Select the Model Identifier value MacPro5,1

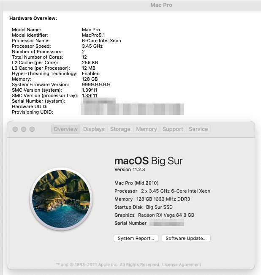(x=93, y=35)
